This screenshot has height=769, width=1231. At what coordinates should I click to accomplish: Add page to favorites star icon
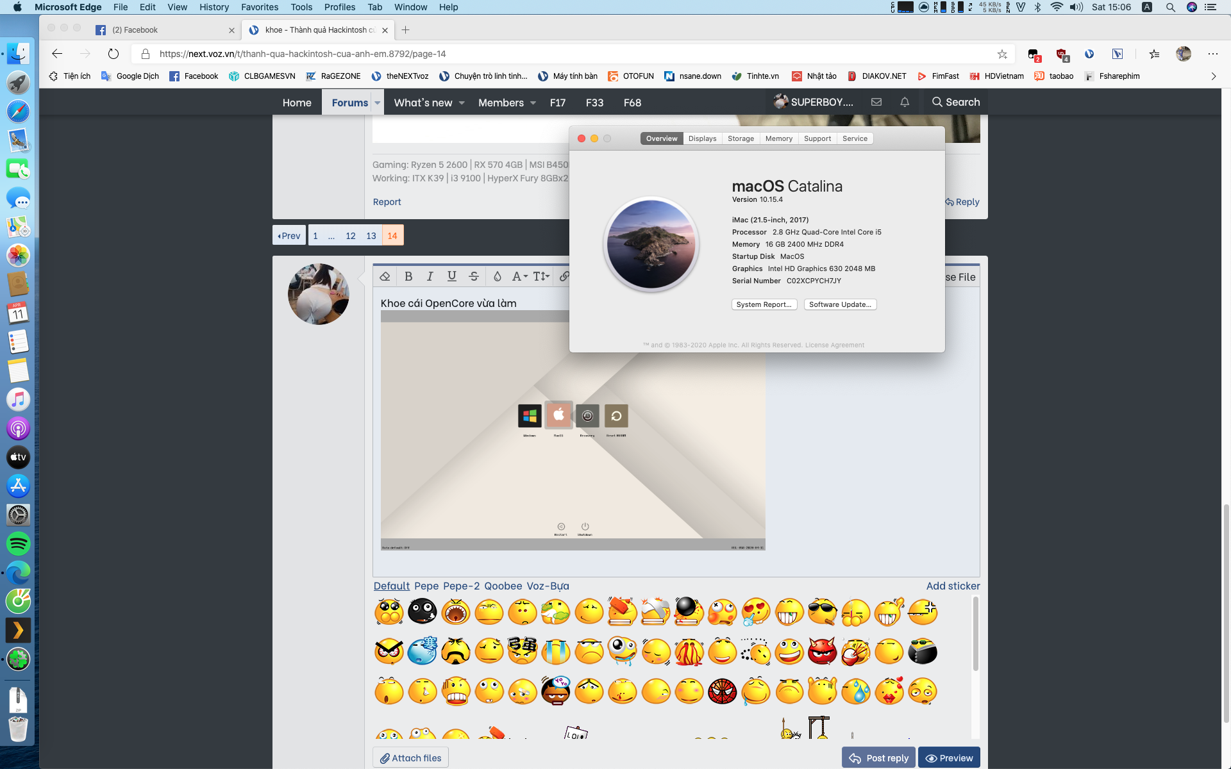pos(1002,54)
